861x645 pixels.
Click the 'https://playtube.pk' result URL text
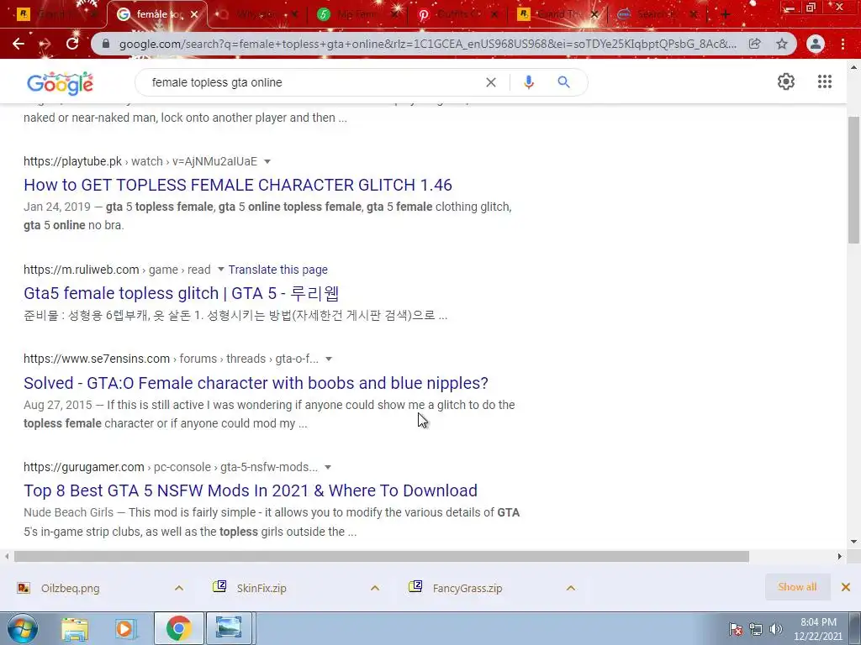pyautogui.click(x=72, y=162)
